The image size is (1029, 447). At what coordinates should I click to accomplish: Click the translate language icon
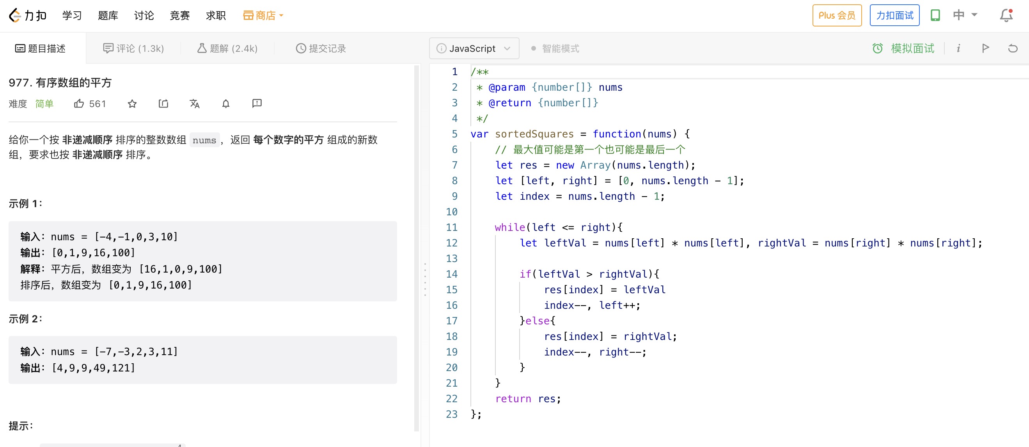(195, 104)
